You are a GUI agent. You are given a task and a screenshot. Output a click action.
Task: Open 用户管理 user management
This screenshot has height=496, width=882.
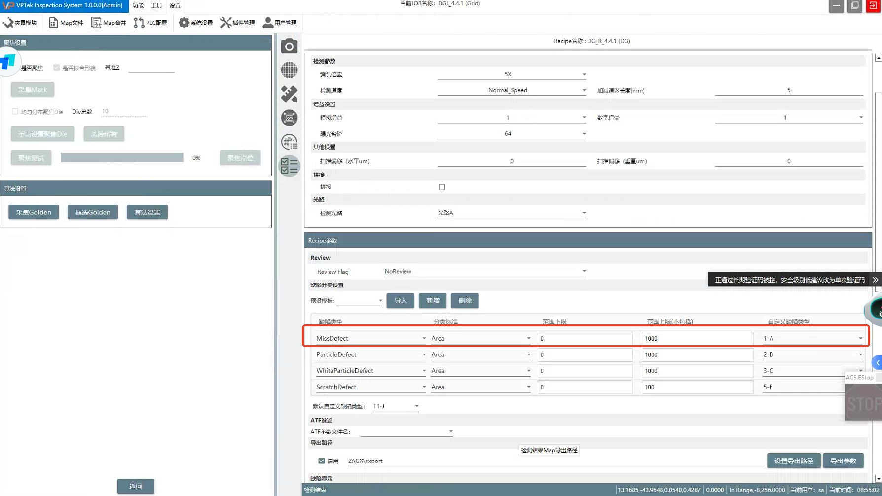click(x=280, y=23)
